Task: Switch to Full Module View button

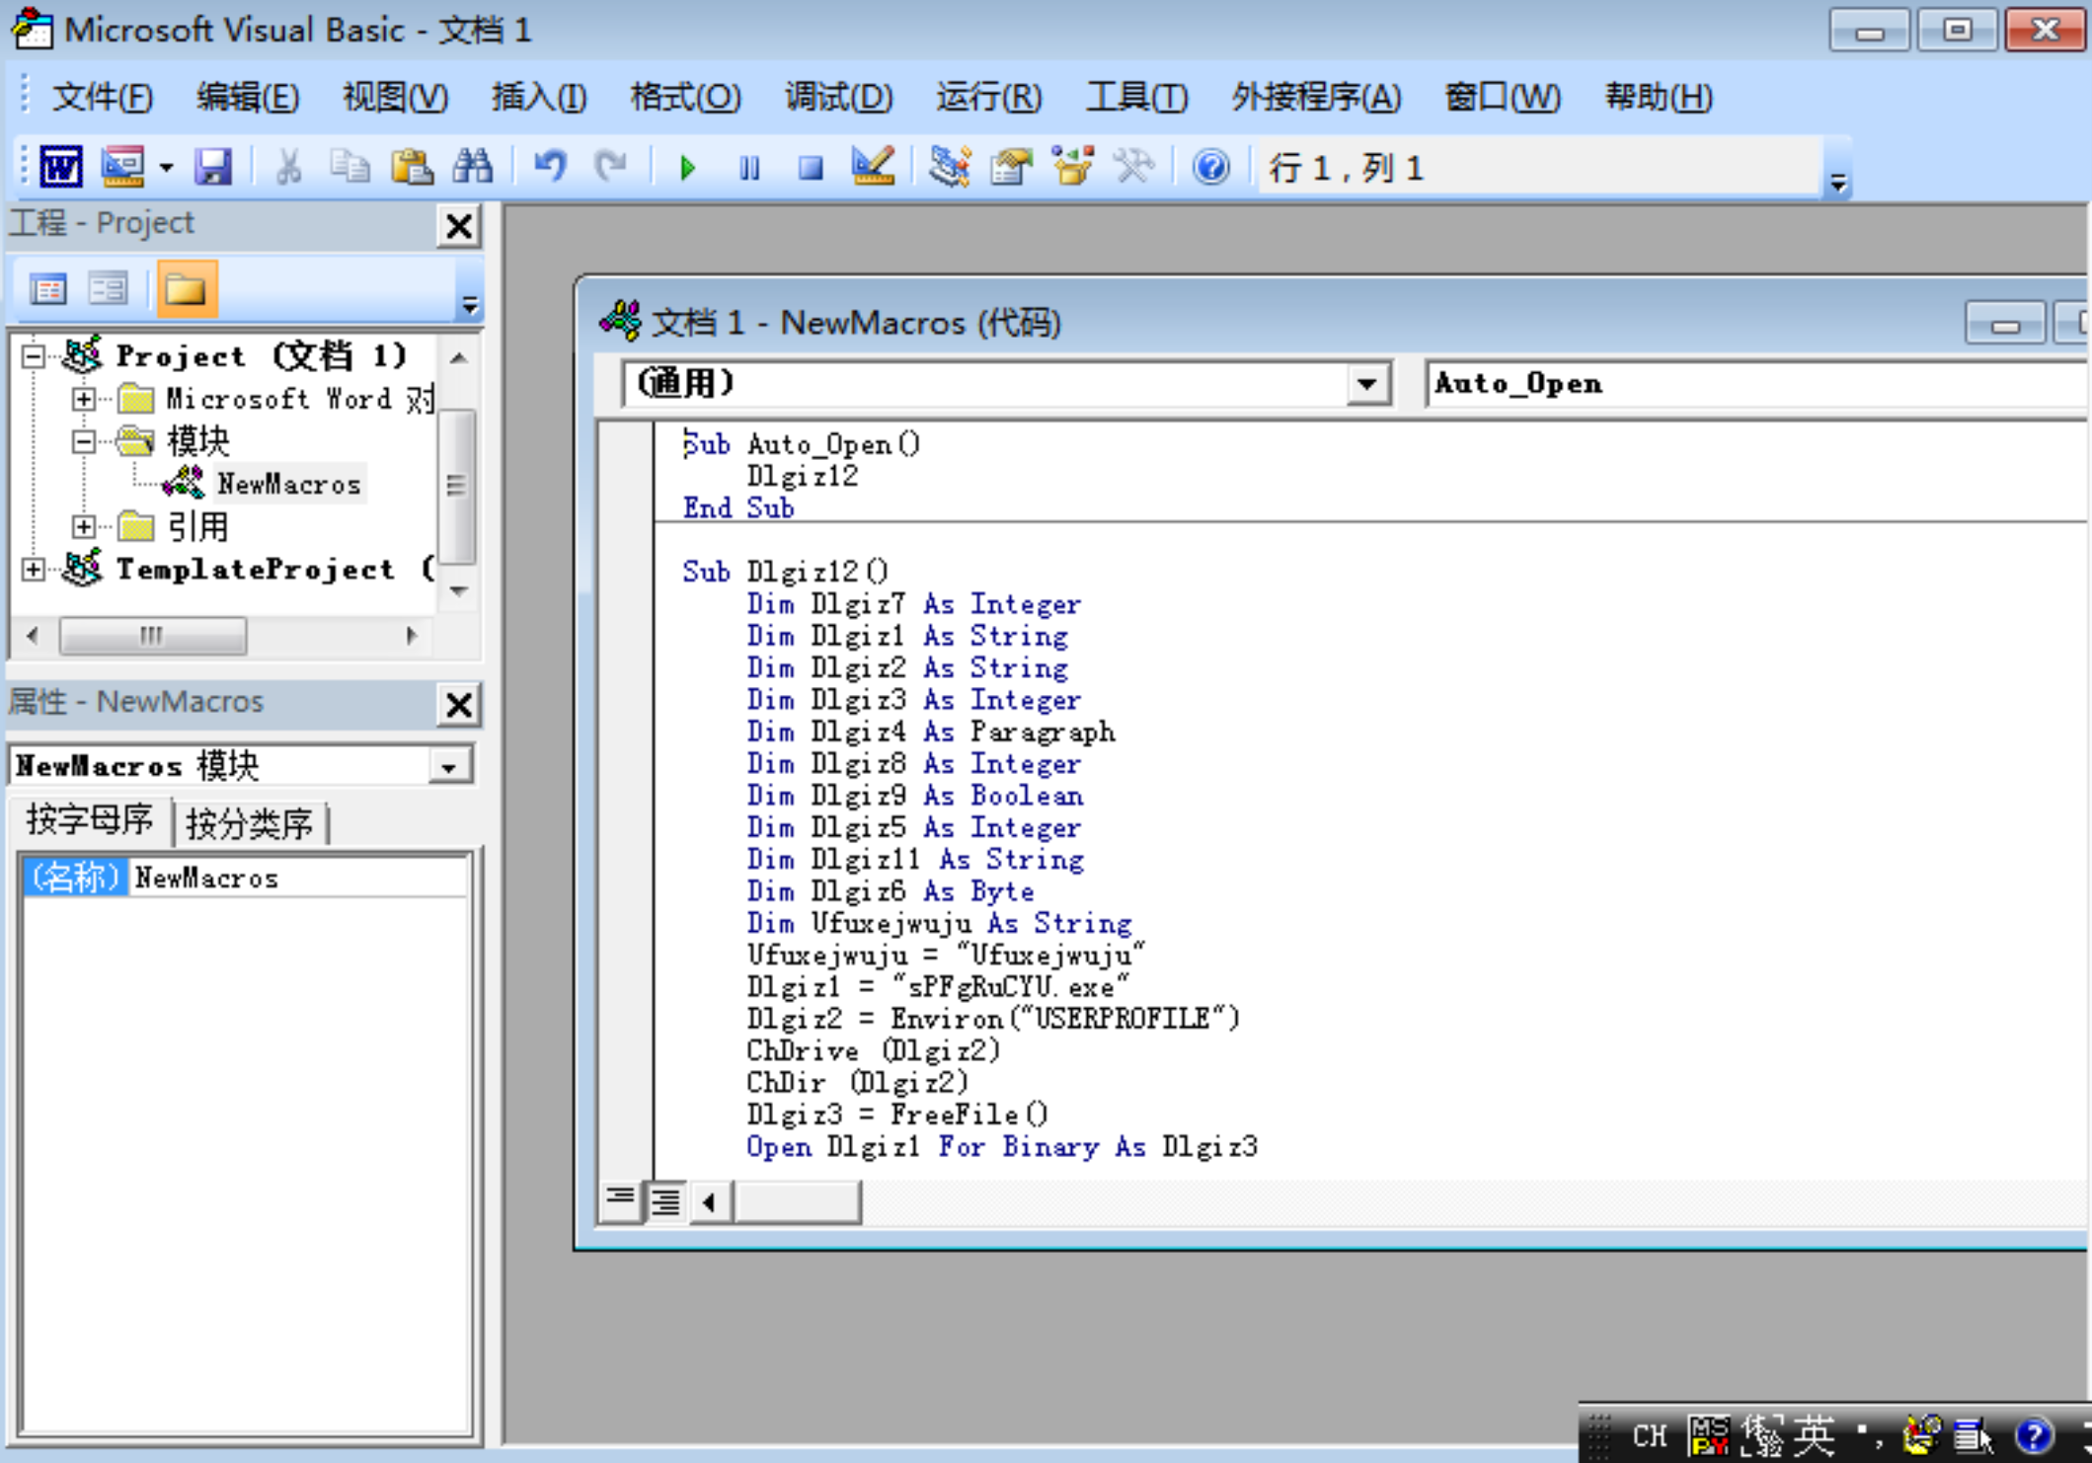Action: click(x=666, y=1200)
